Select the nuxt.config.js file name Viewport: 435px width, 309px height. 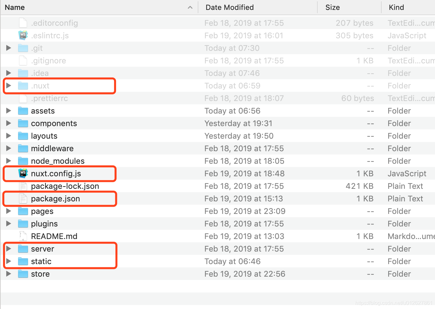point(56,174)
